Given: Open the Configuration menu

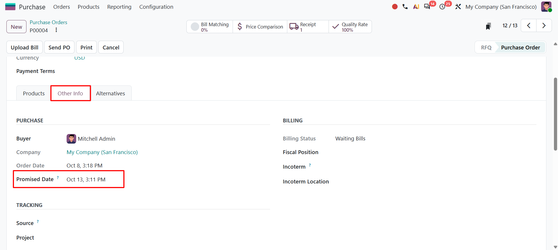Looking at the screenshot, I should (x=156, y=7).
